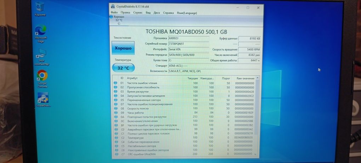Click status dot for attribute C5 unstable sectors

pos(116,146)
